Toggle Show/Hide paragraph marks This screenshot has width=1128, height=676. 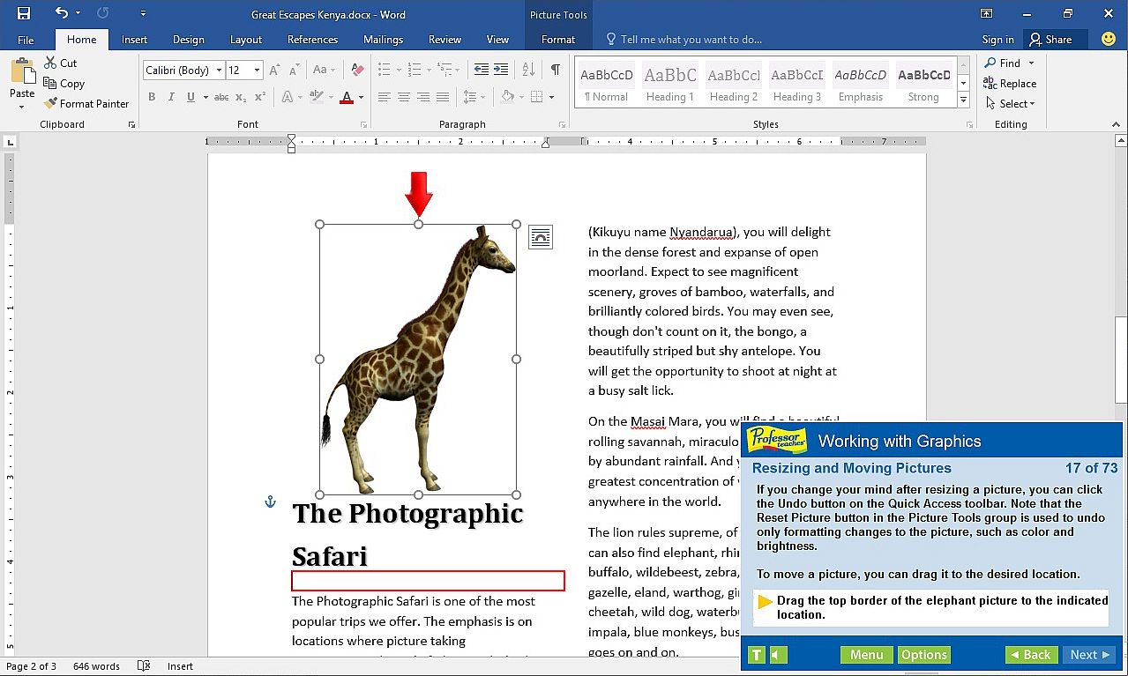555,70
